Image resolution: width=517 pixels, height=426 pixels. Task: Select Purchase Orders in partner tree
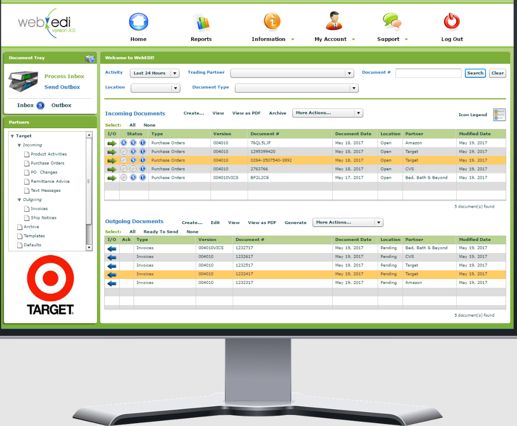coord(47,163)
